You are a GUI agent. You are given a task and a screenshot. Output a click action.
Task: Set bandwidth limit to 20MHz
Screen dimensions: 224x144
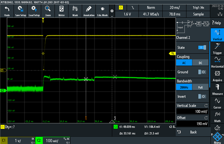(x=184, y=87)
